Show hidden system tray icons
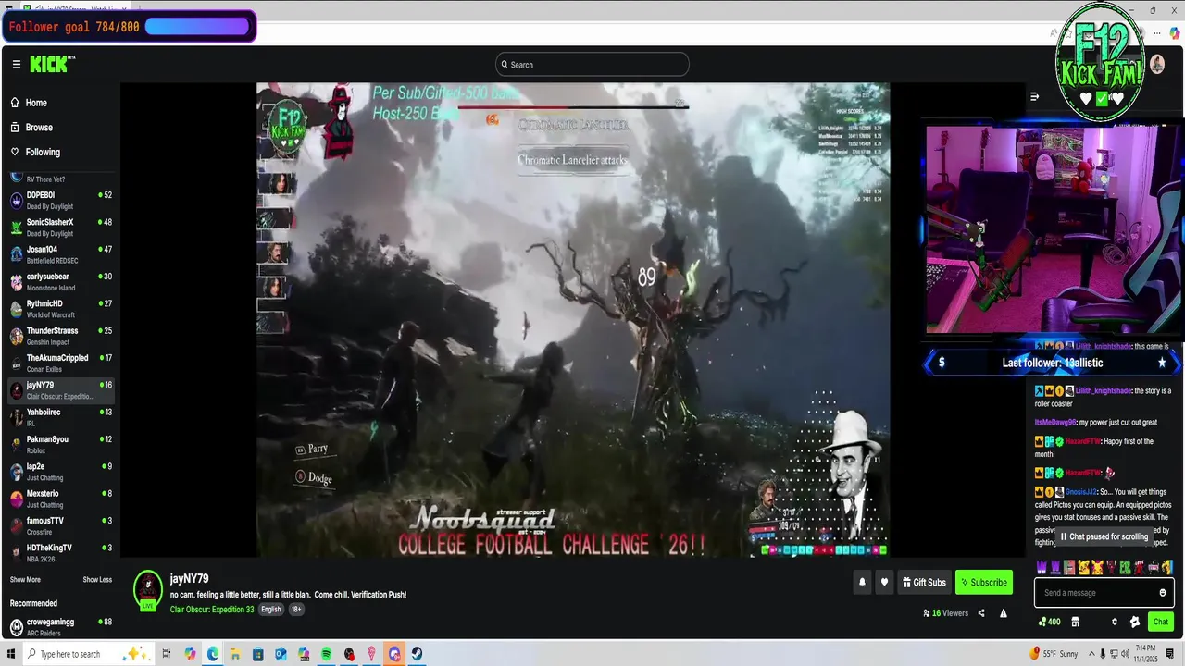Screen dimensions: 1185x666 tap(1092, 654)
